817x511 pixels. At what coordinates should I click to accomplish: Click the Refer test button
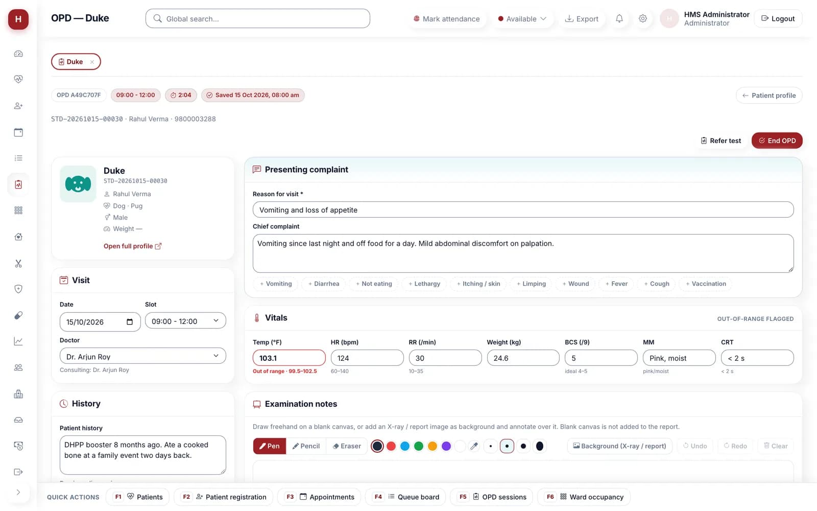[720, 141]
